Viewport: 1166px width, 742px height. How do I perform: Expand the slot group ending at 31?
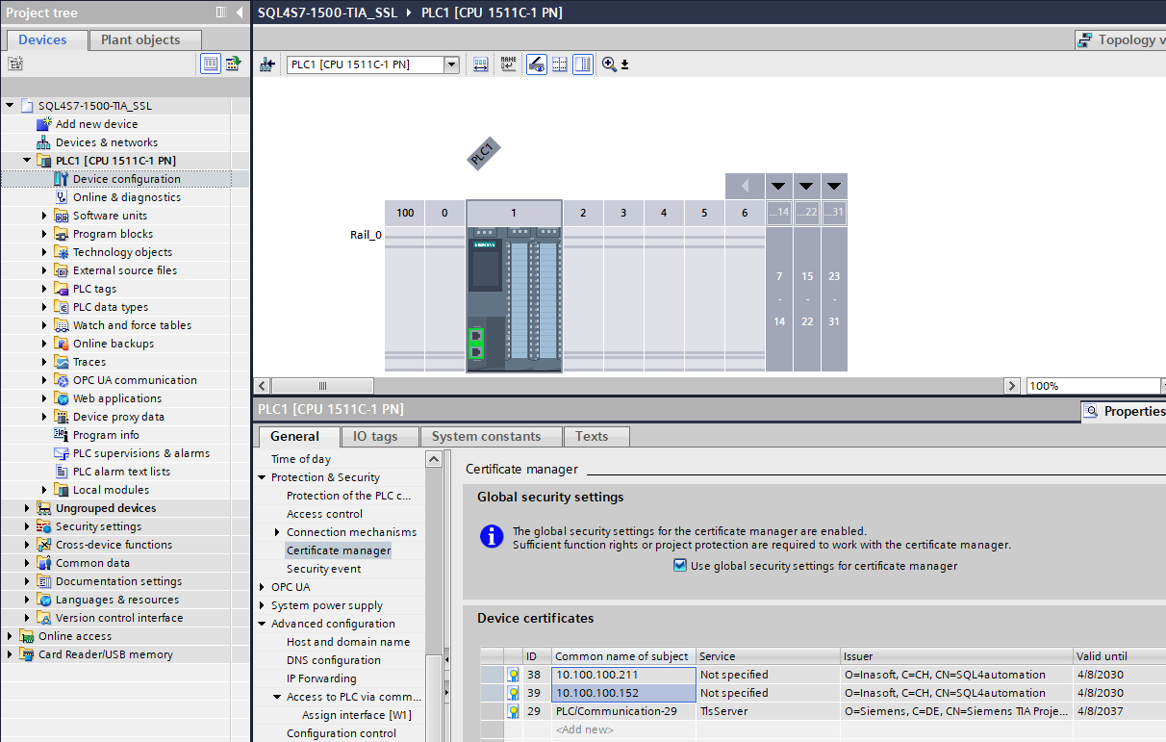(x=834, y=186)
